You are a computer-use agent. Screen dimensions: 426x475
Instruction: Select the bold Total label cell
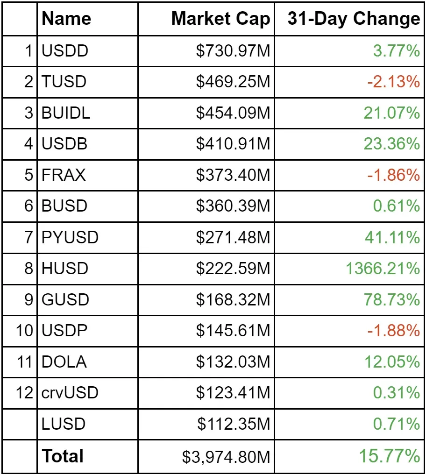[x=63, y=456]
